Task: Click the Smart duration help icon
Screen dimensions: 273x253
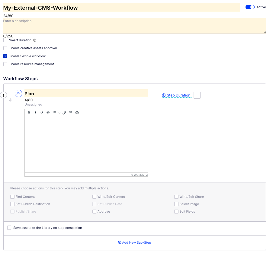Action: point(35,40)
